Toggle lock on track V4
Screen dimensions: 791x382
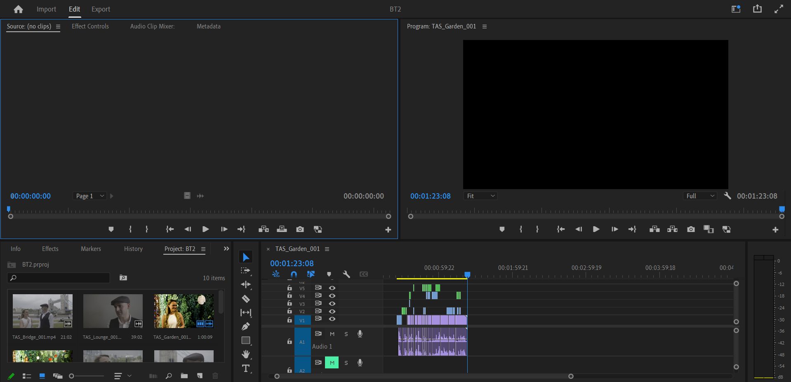point(290,296)
